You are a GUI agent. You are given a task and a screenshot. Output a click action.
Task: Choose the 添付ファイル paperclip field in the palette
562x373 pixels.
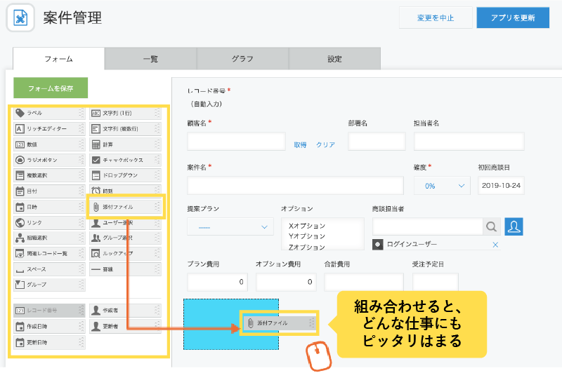click(124, 207)
